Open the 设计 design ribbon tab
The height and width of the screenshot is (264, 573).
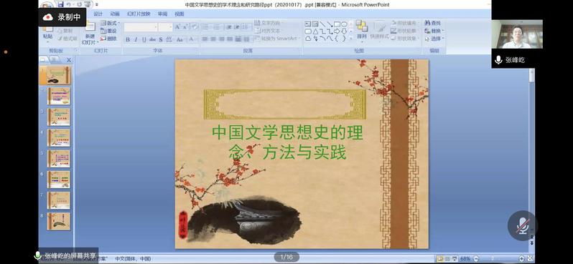click(98, 14)
